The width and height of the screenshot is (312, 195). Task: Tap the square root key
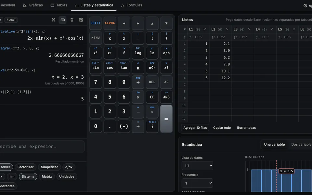[124, 53]
